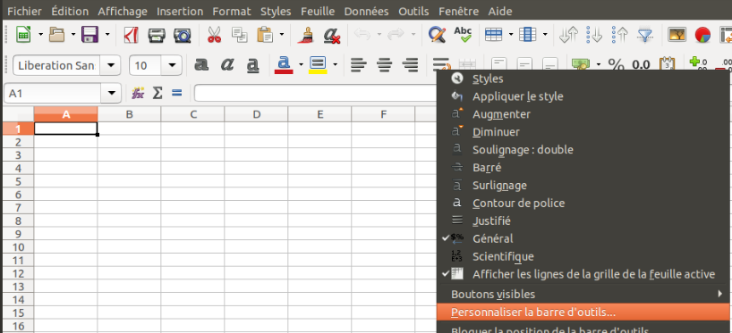732x333 pixels.
Task: Click the Paste clipboard icon
Action: click(265, 35)
